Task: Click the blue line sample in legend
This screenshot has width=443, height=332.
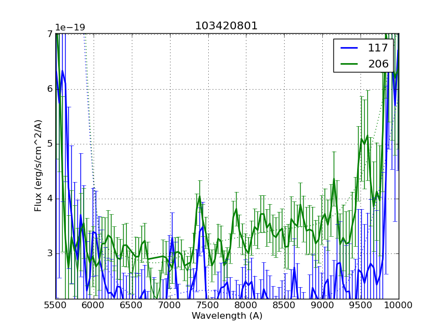Action: click(350, 48)
